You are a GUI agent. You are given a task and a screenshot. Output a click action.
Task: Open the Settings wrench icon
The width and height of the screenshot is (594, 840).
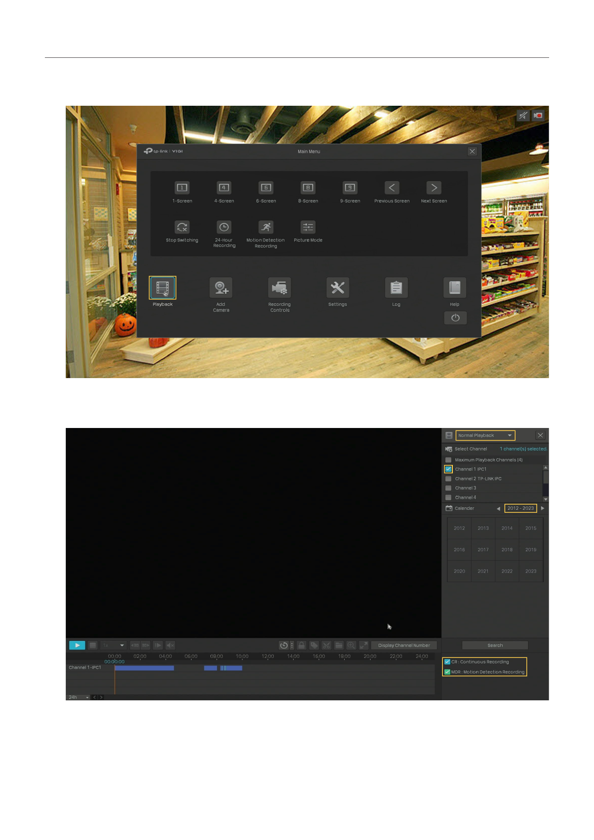(338, 288)
